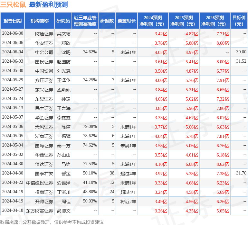Select the 东方财富证券 institution cell
This screenshot has width=248, height=225.
coord(40,211)
